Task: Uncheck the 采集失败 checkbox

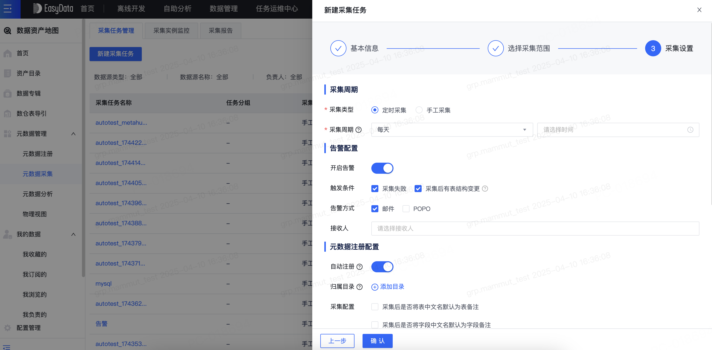Action: coord(375,189)
